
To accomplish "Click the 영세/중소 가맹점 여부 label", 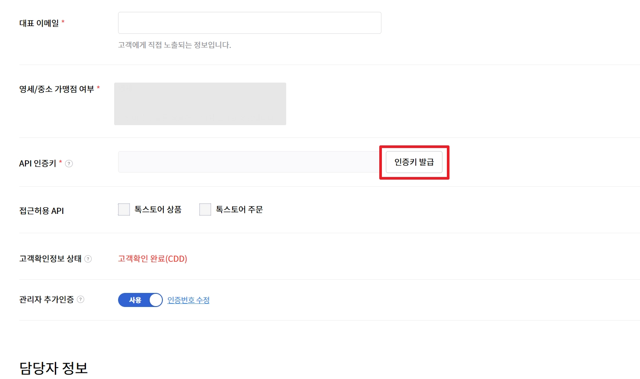I will click(x=57, y=89).
